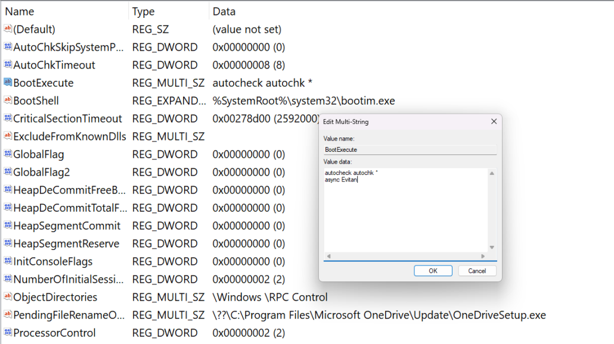This screenshot has height=344, width=614.
Task: Select the GlobalFlag2 value name
Action: click(x=42, y=173)
